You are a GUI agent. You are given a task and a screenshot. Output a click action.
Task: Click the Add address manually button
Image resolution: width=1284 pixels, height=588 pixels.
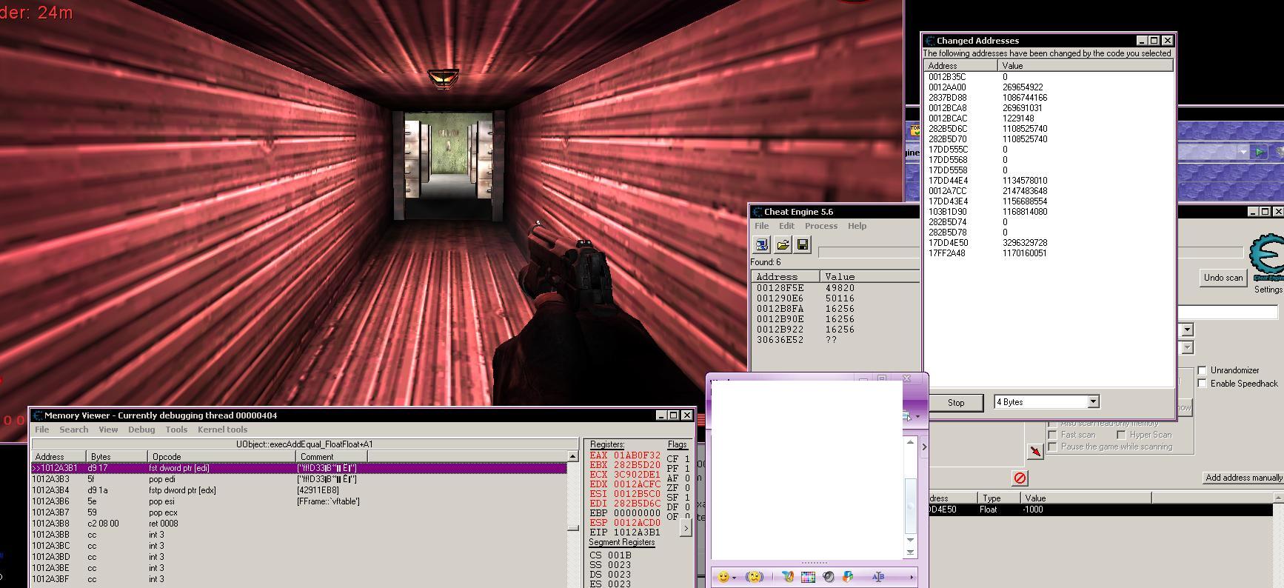[1243, 478]
